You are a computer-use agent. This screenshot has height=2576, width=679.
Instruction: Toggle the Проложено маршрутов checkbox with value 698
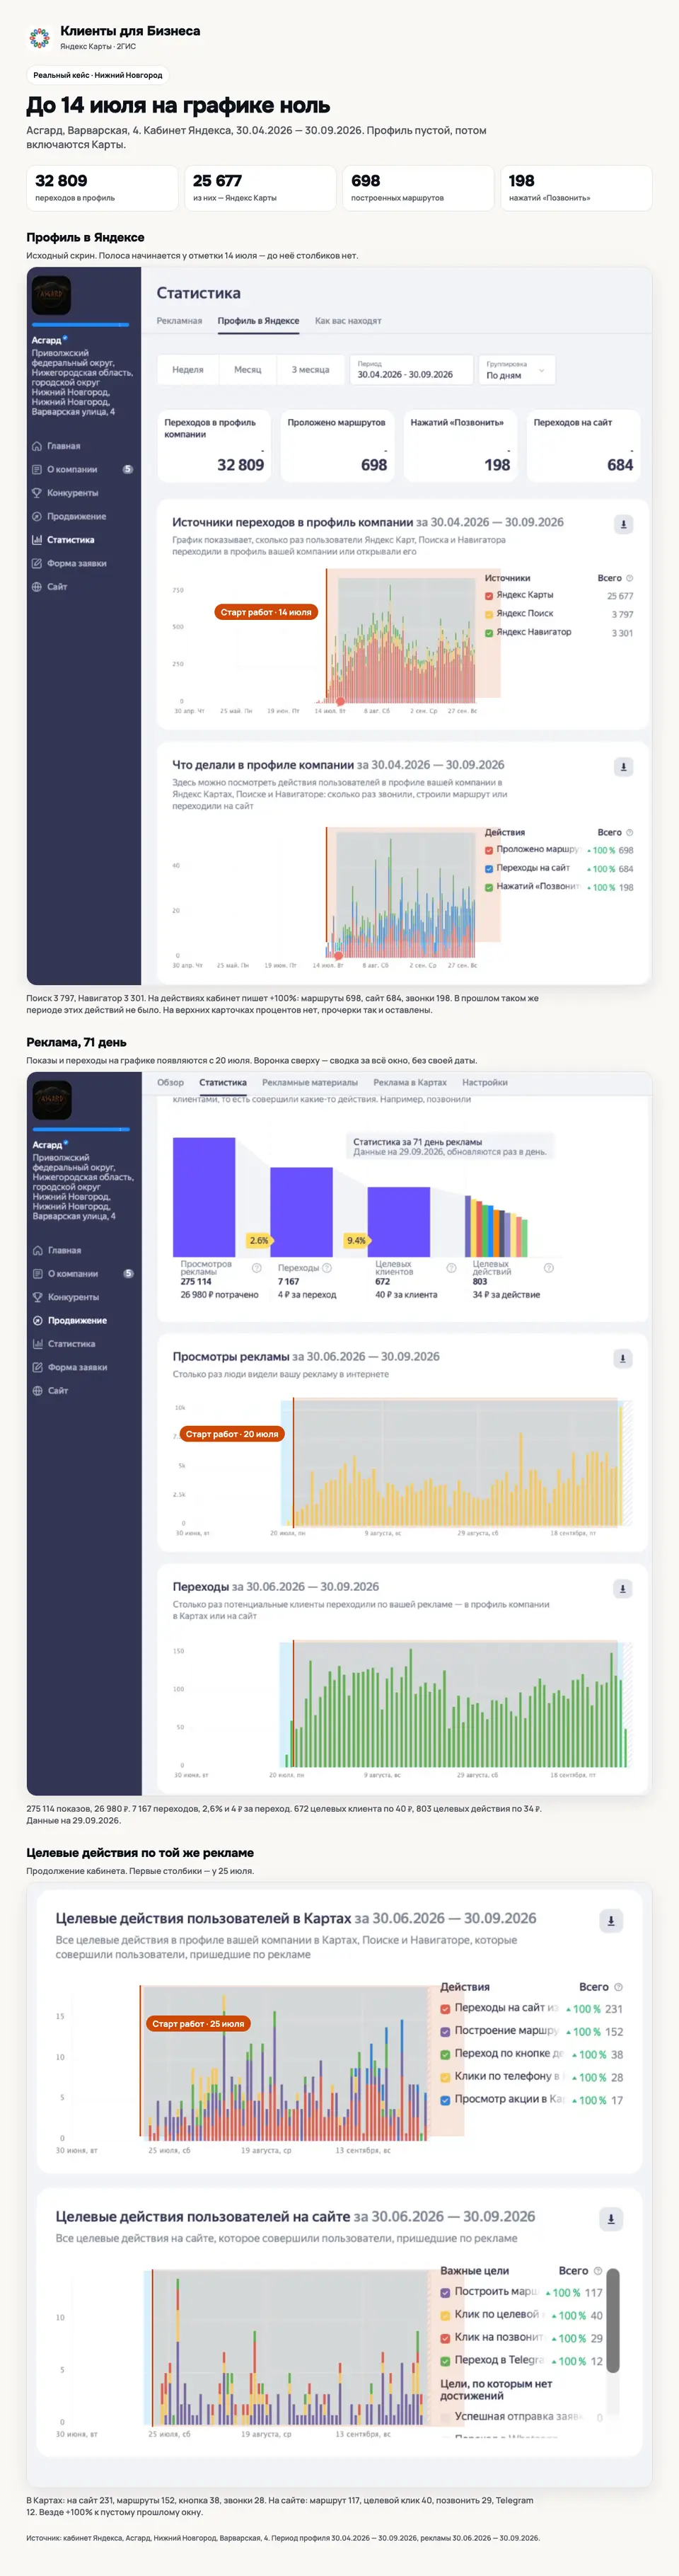489,850
